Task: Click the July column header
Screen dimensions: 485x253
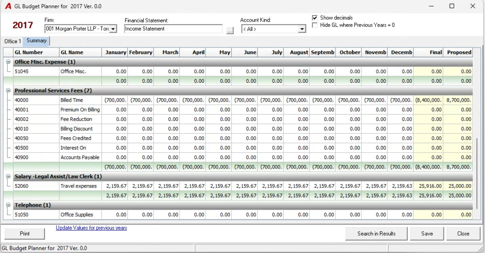Action: click(x=270, y=52)
